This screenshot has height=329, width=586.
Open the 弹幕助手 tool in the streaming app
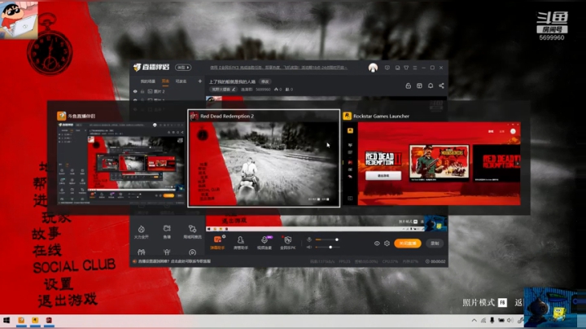pos(217,243)
